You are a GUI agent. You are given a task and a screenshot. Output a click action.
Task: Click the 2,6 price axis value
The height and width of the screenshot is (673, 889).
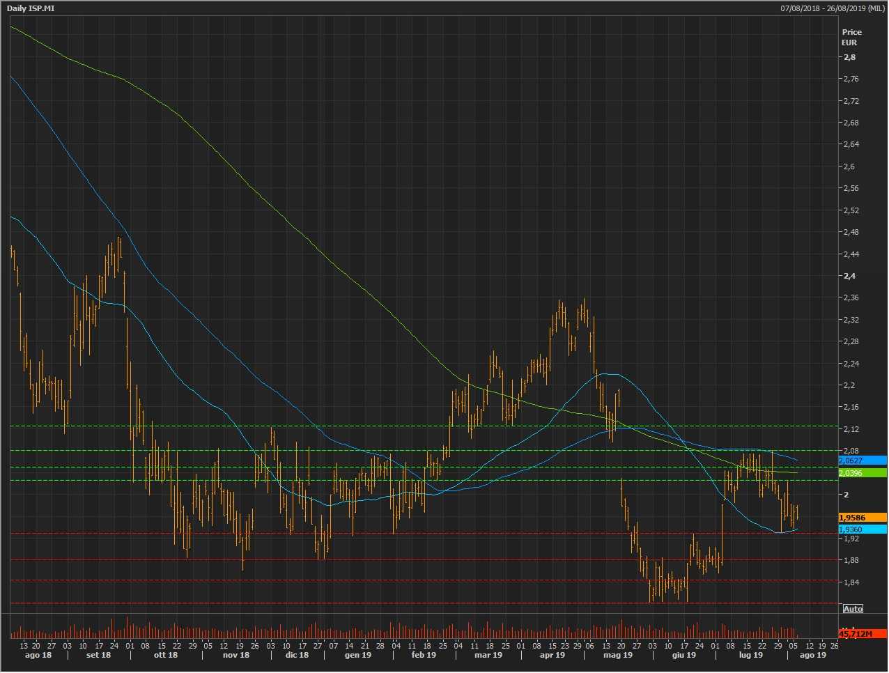coord(849,167)
